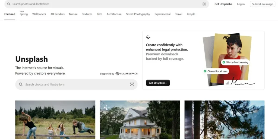Open the Experimental category
The image size is (278, 139).
pyautogui.click(x=162, y=14)
